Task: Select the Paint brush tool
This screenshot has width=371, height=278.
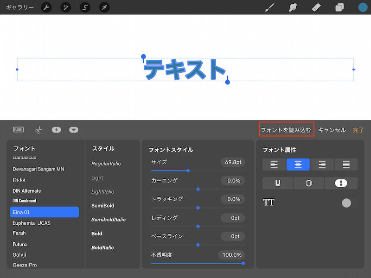Action: point(270,7)
